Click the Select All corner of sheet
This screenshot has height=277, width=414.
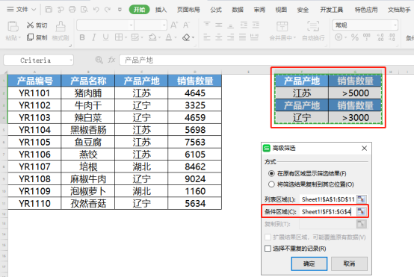pyautogui.click(x=4, y=72)
